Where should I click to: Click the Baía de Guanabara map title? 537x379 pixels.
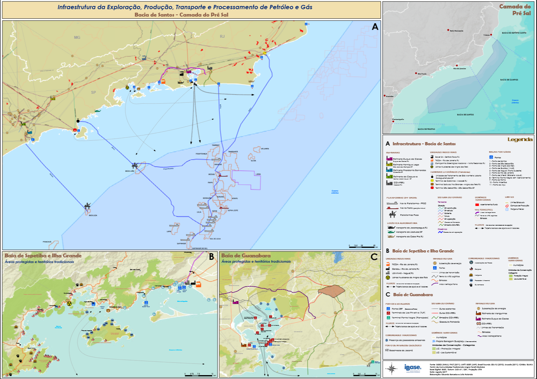[246, 256]
